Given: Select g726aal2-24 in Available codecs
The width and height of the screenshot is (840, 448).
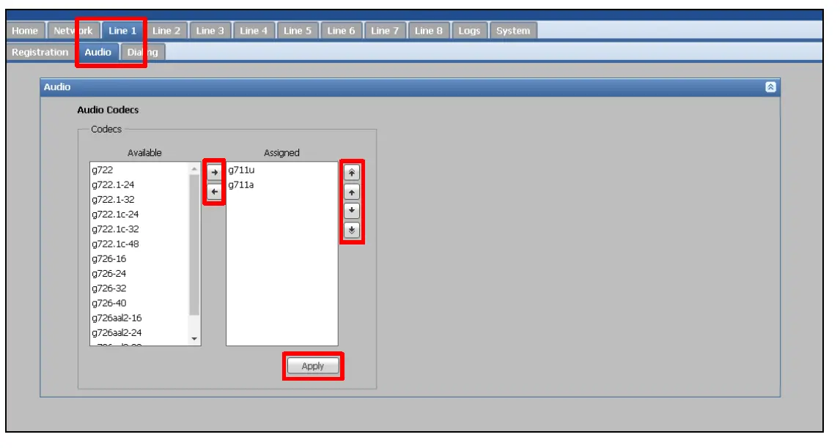Looking at the screenshot, I should coord(140,333).
